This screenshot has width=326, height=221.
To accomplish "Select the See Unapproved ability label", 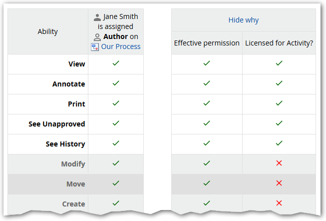I will (x=57, y=124).
